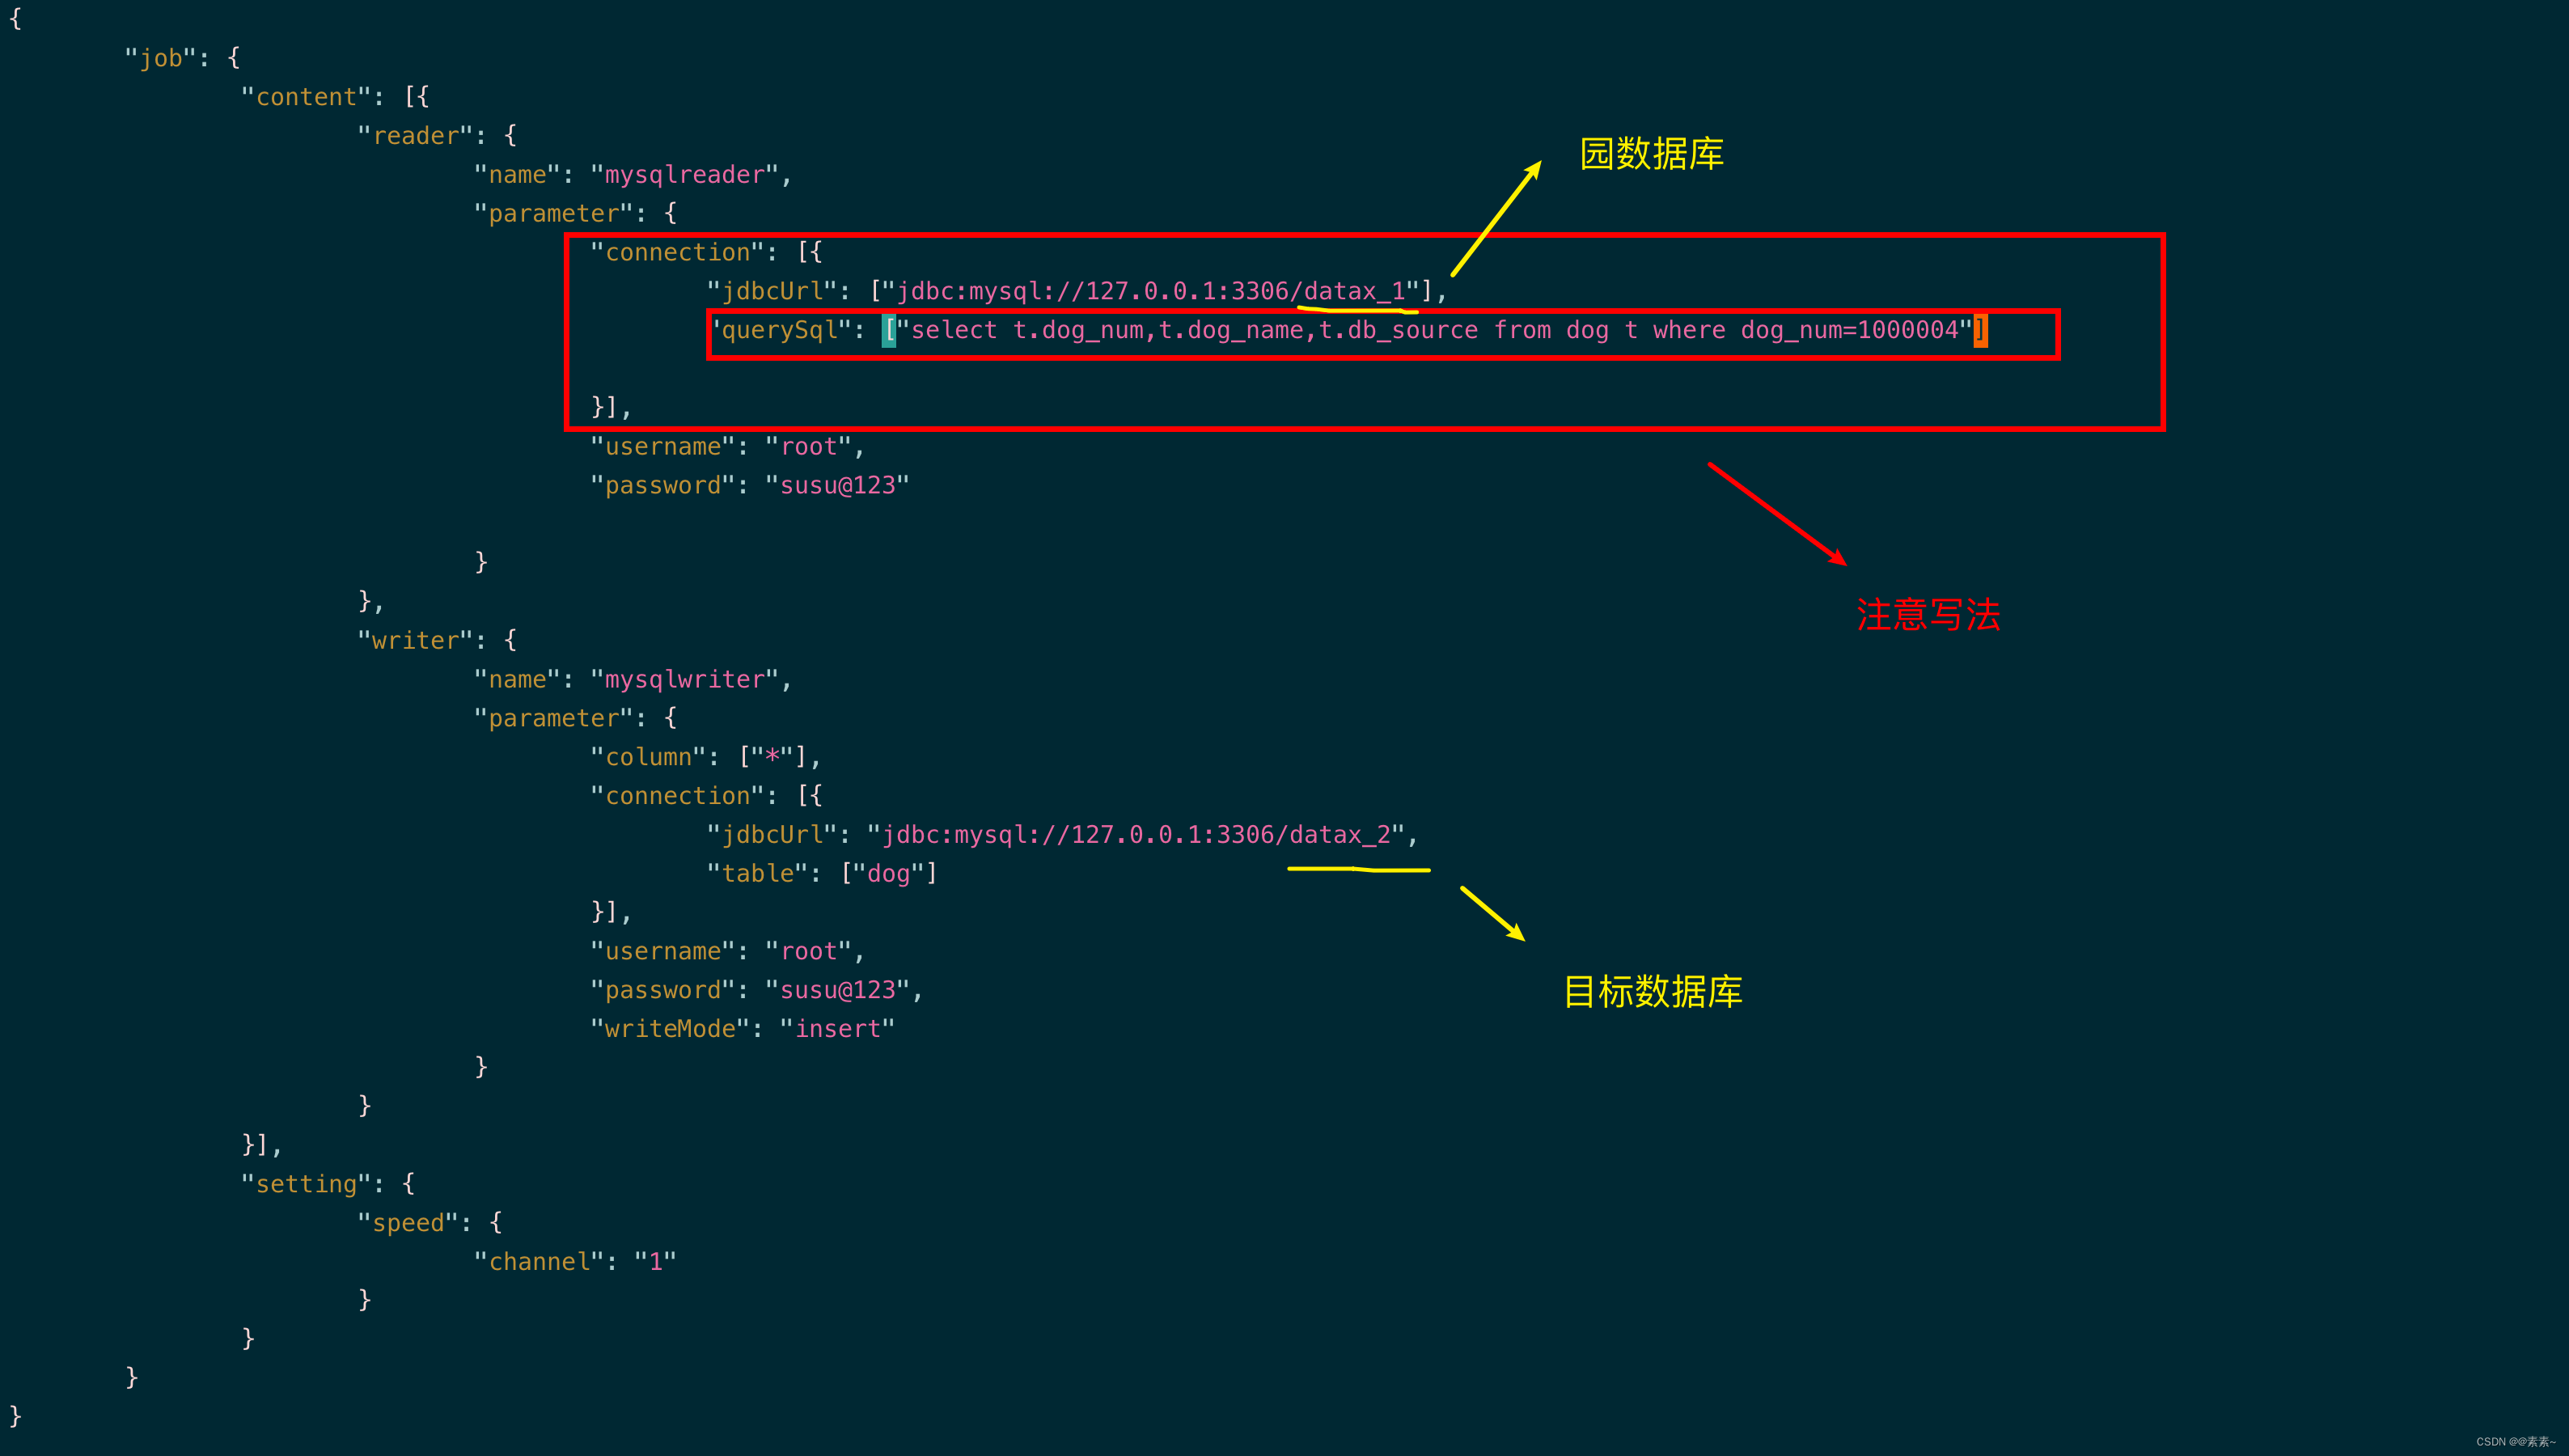Viewport: 2569px width, 1456px height.
Task: Click the "reader" key
Action: point(415,136)
